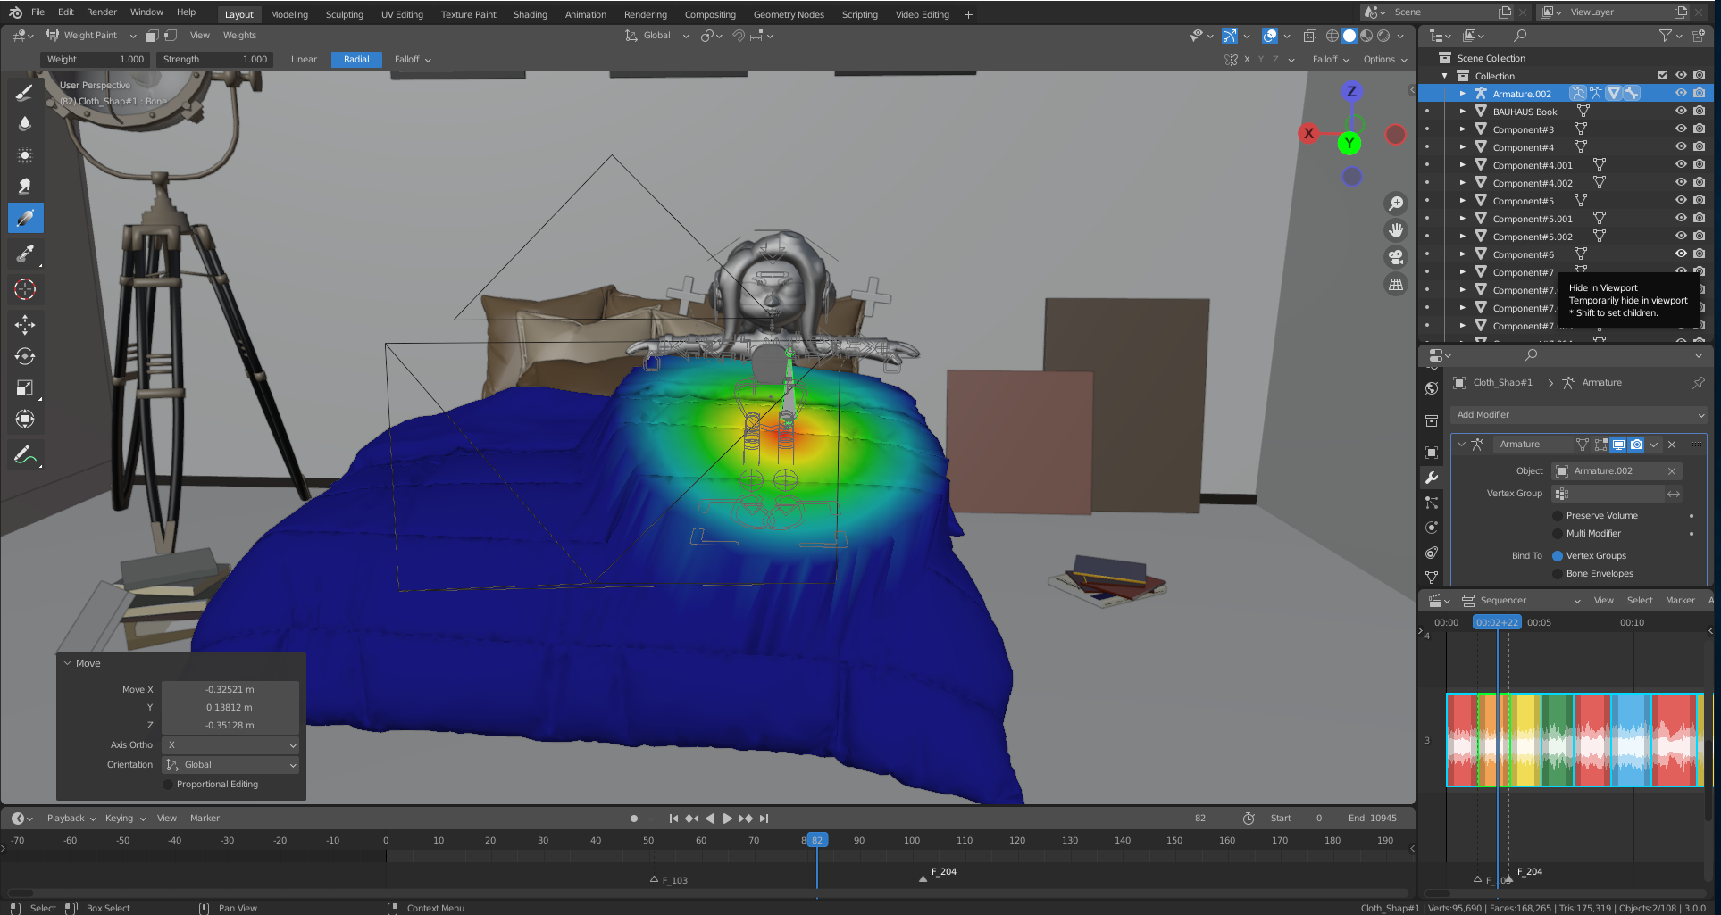Enable Bone Envelopes bind option
1721x915 pixels.
tap(1558, 573)
